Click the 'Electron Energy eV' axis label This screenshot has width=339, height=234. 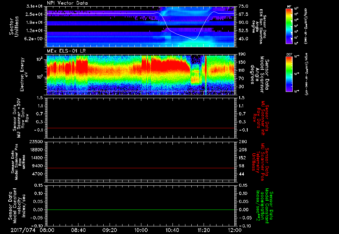24,74
